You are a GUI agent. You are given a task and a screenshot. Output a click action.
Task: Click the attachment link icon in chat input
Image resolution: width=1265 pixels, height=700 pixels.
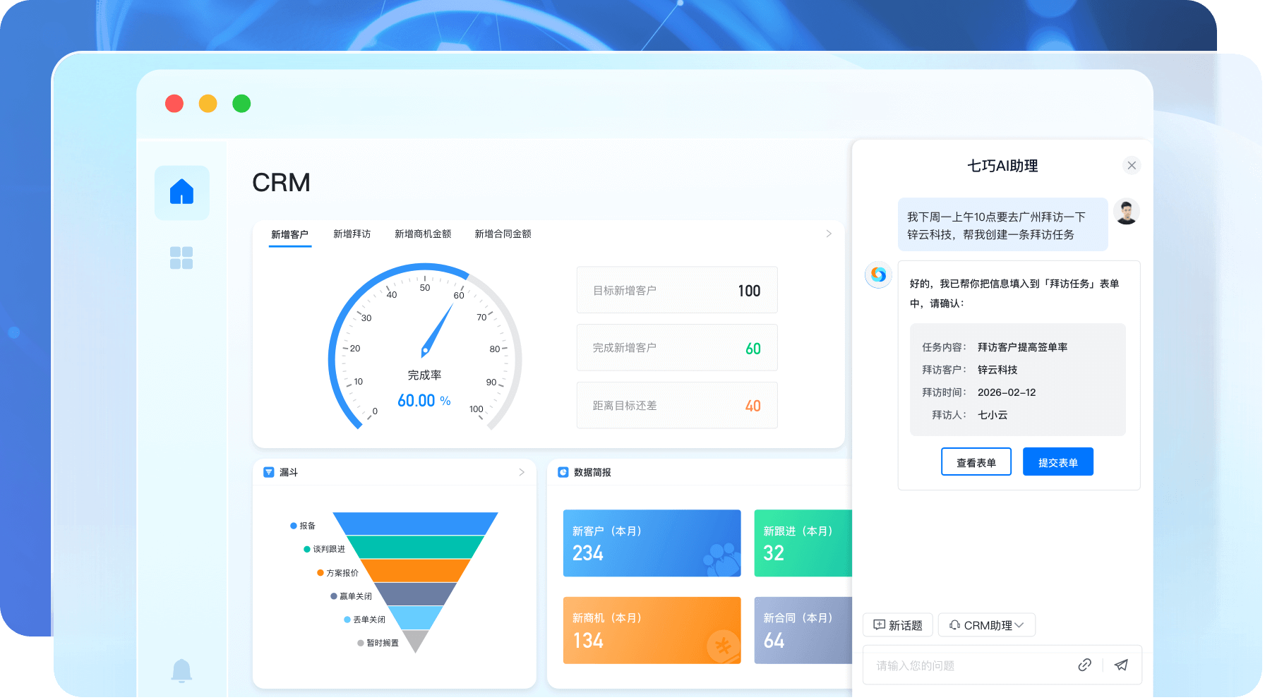click(x=1085, y=665)
